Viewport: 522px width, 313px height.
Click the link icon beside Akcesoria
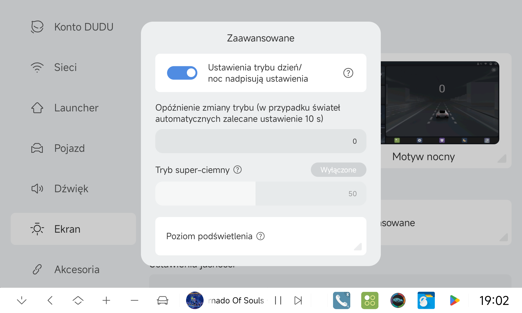tap(37, 269)
